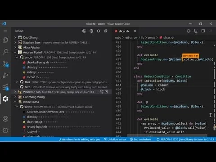Click 'Wenchen Fan is editing with you' status
216x162 pixels.
pos(80,139)
